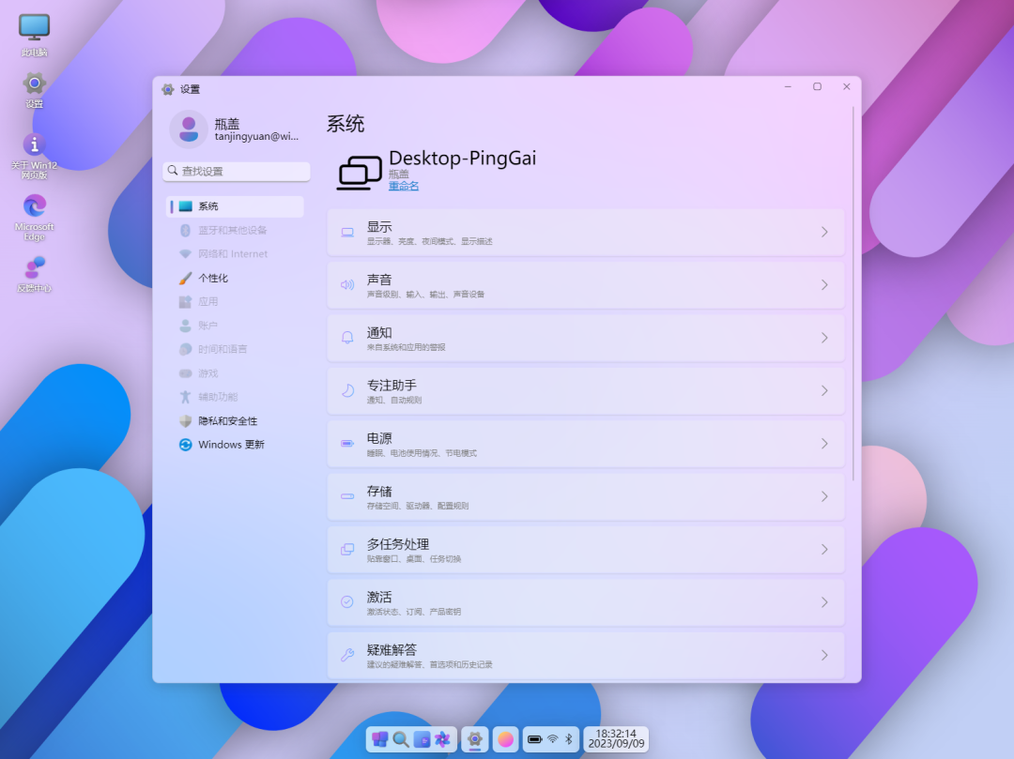Select 个性化 in the sidebar

236,278
